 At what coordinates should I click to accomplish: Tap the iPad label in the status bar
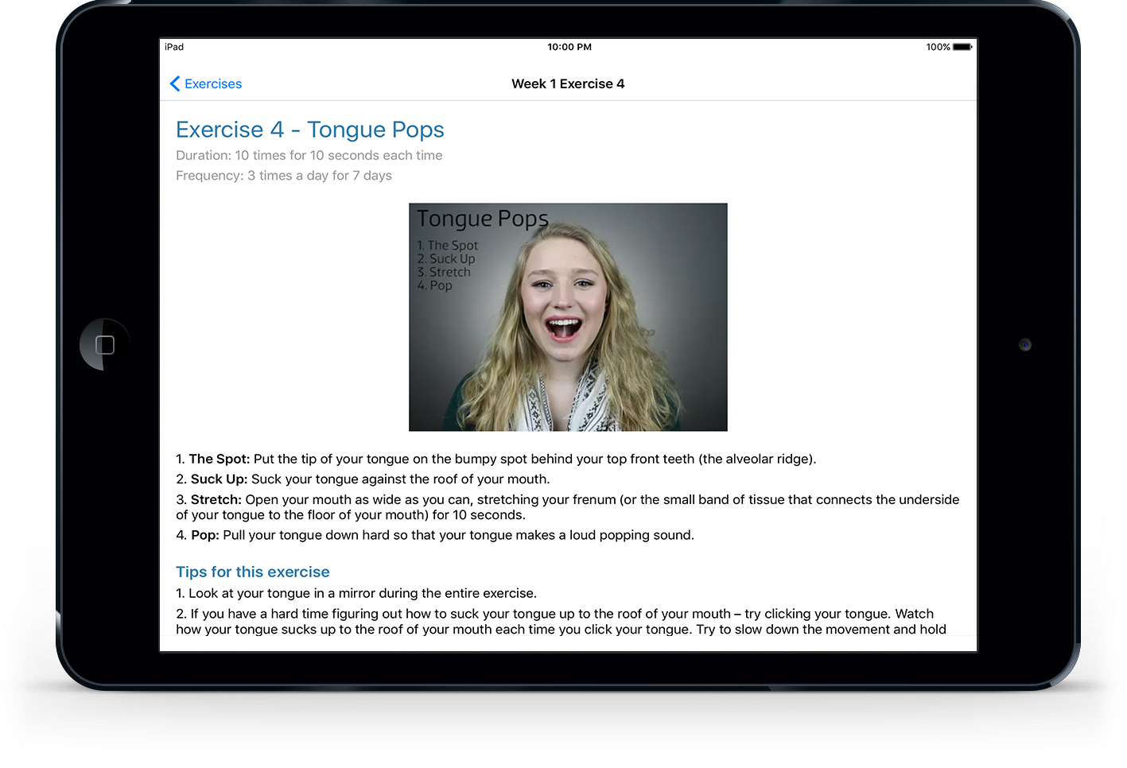pyautogui.click(x=173, y=47)
